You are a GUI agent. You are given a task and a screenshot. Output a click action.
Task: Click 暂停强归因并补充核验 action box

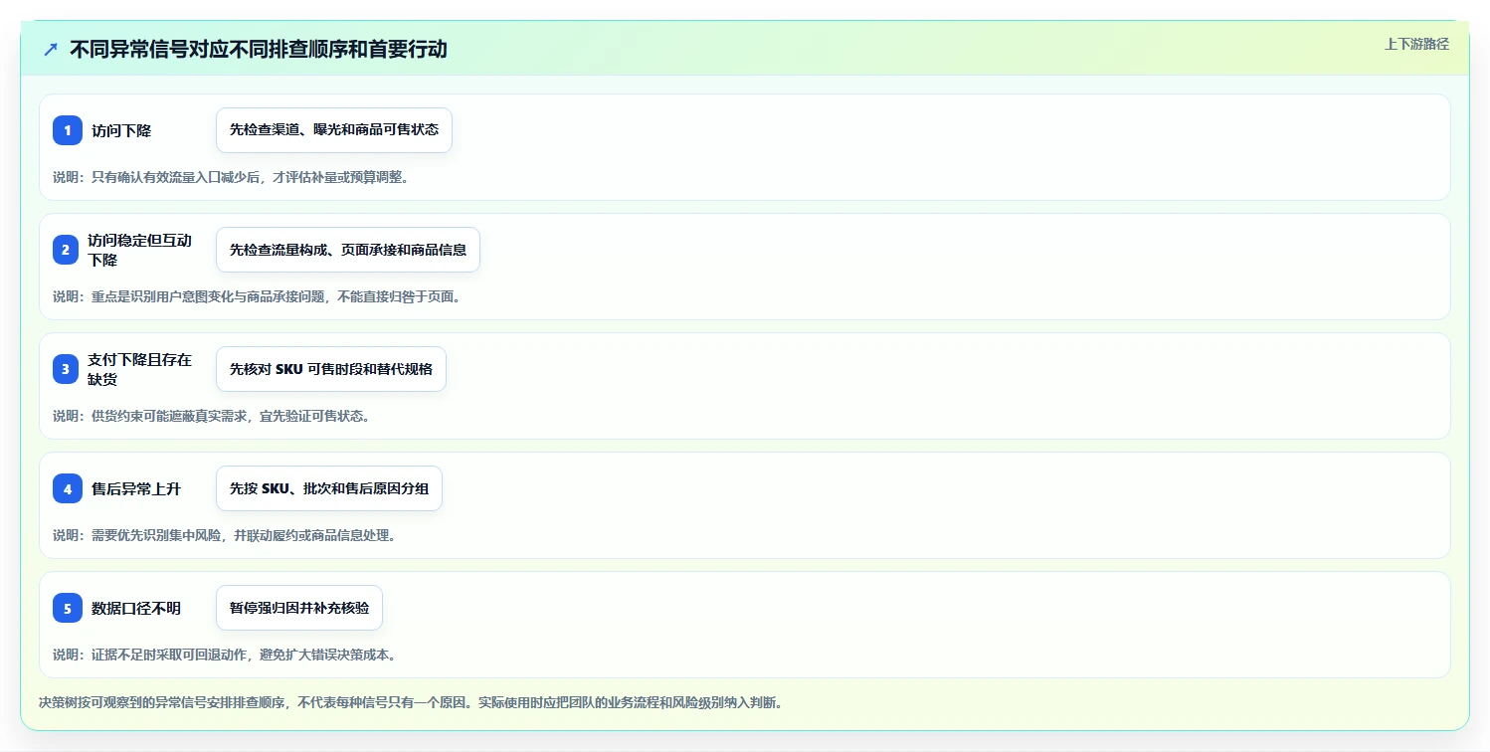coord(299,608)
